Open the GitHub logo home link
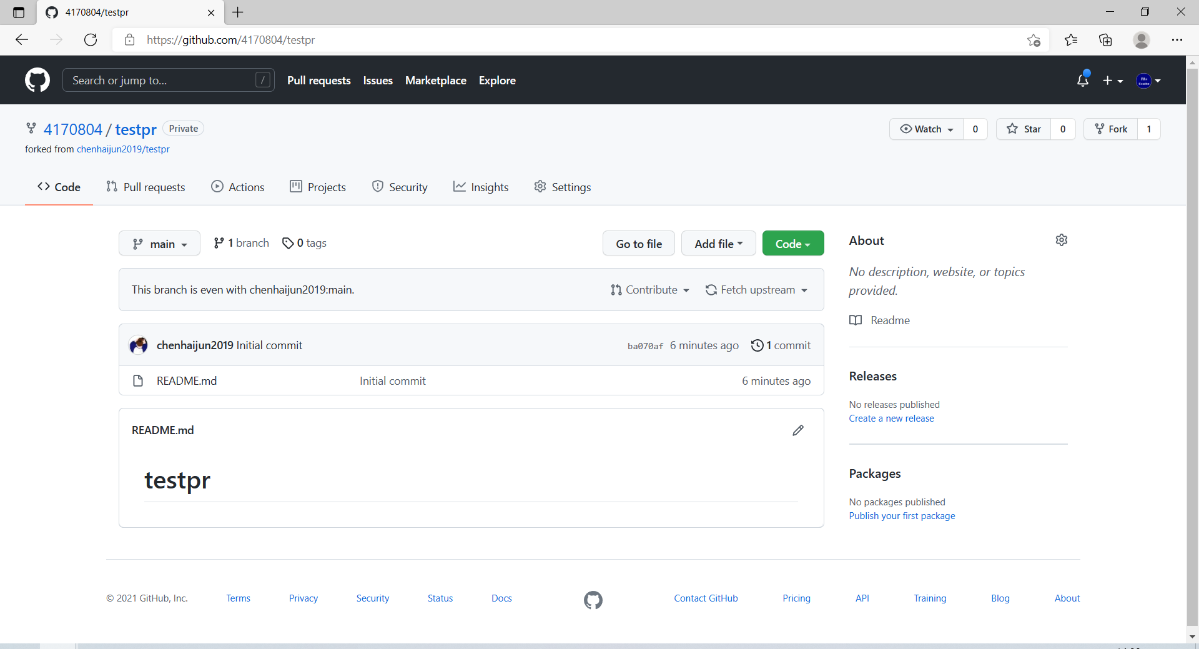This screenshot has height=649, width=1199. tap(37, 80)
